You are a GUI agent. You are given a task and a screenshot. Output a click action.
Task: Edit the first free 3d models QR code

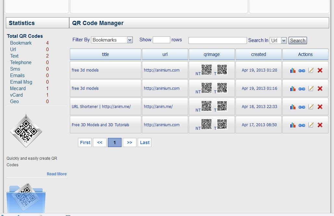point(311,70)
